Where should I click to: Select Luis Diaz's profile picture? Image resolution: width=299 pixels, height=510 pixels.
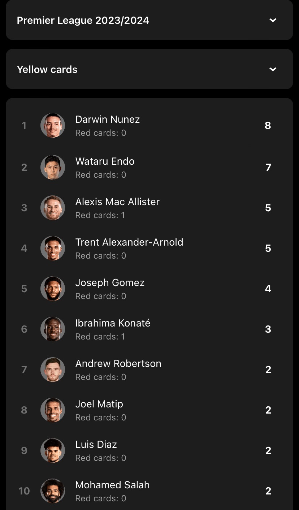point(53,450)
